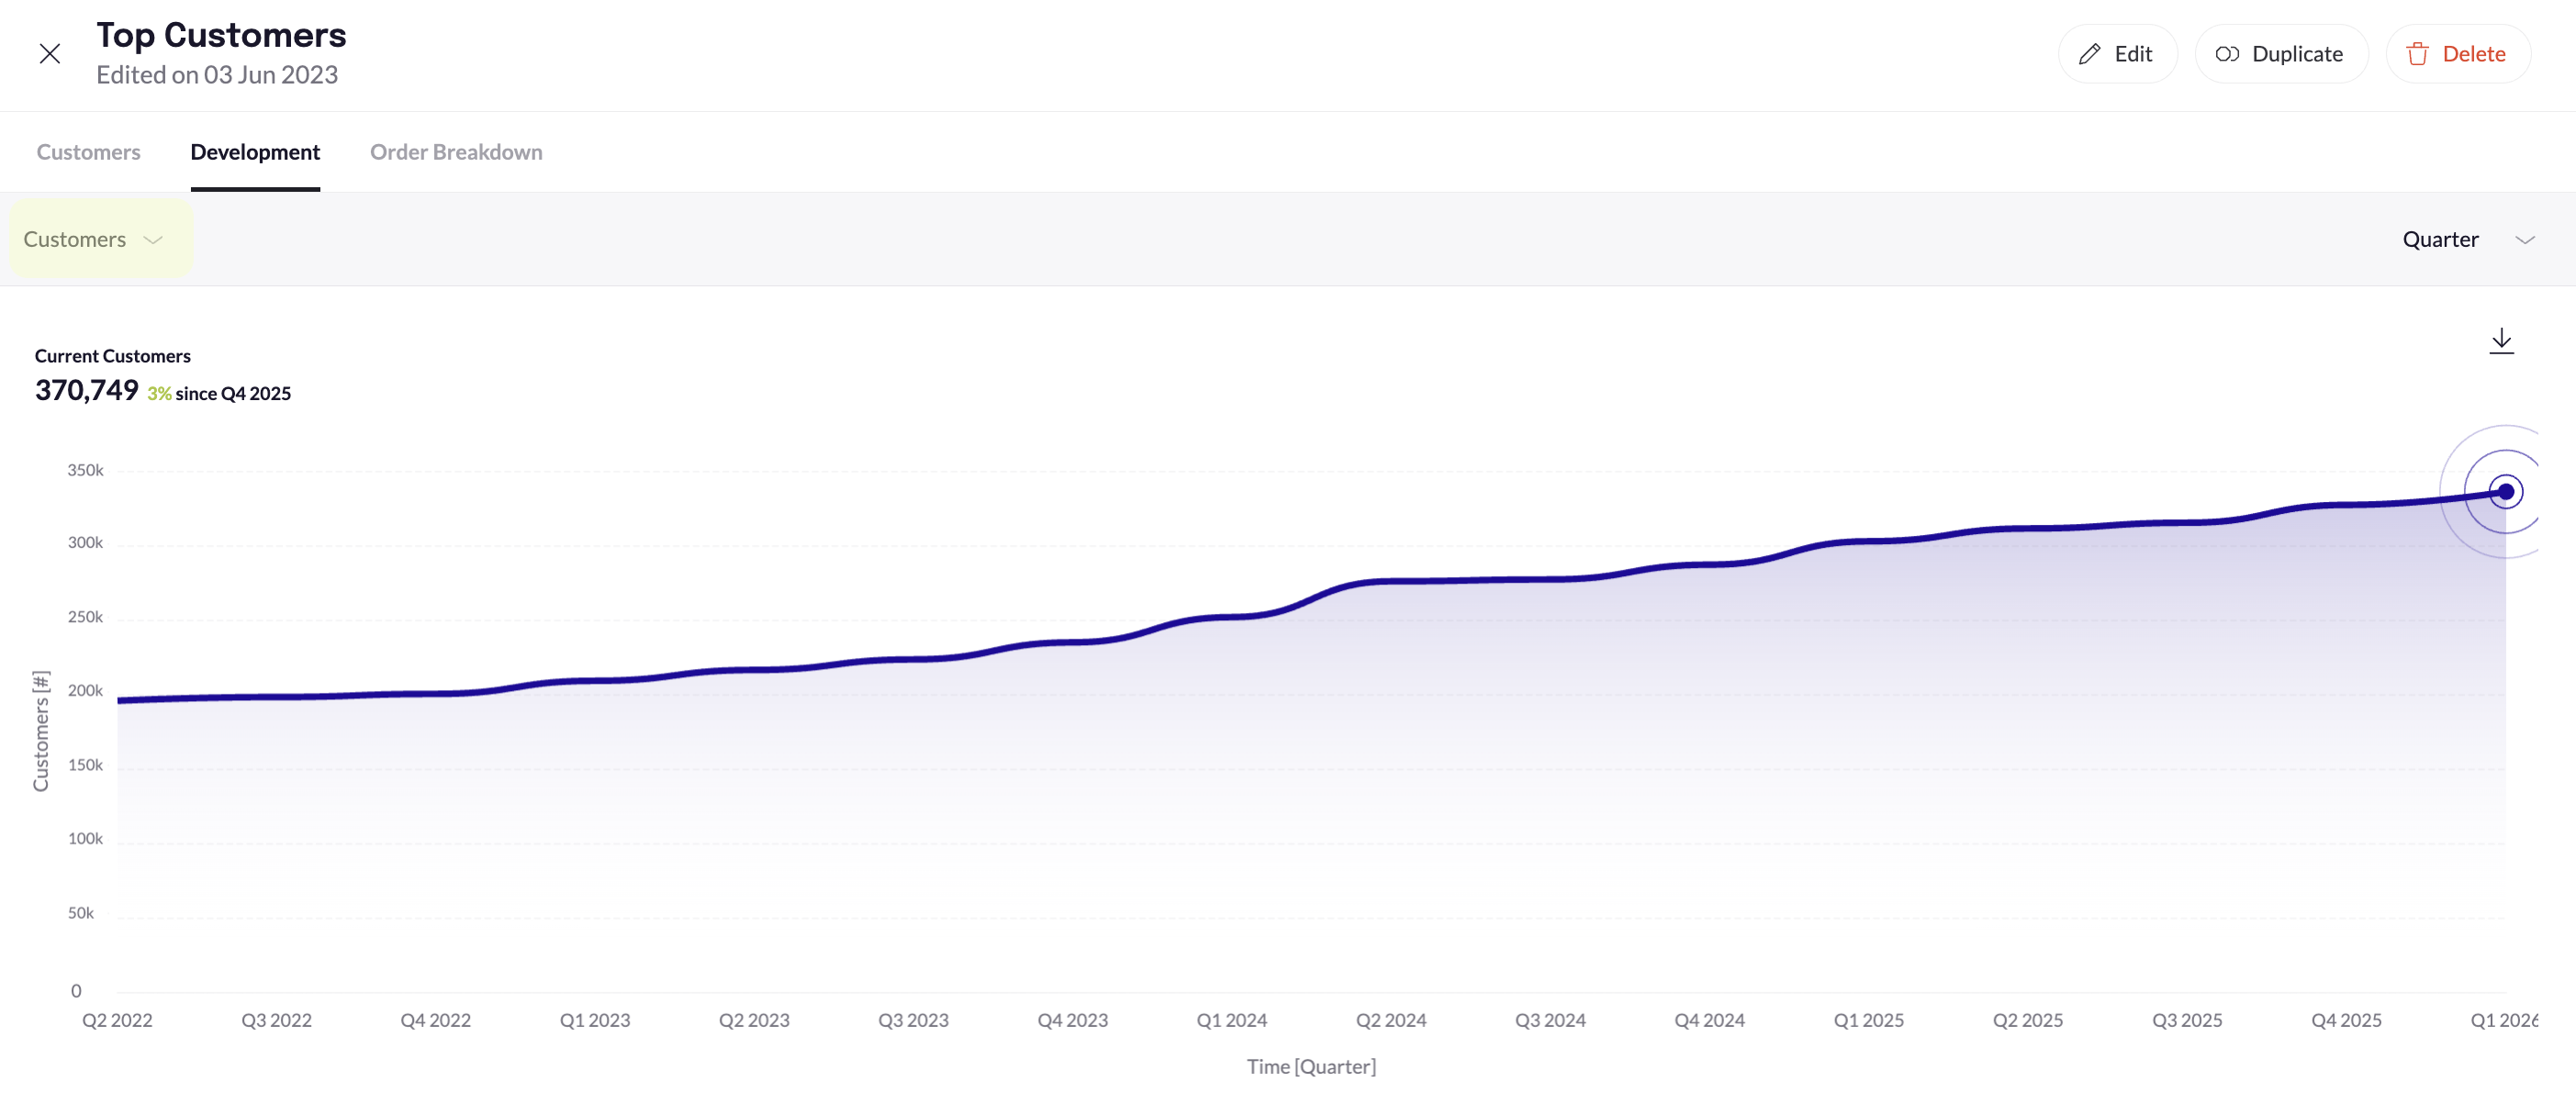
Task: Click the Delete trash can icon
Action: tap(2417, 54)
